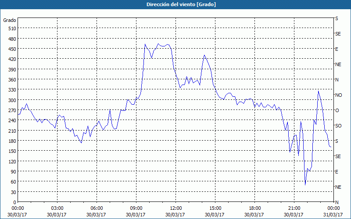Select the 21:00 time label
Screen dimensions: 351x219
click(x=294, y=208)
